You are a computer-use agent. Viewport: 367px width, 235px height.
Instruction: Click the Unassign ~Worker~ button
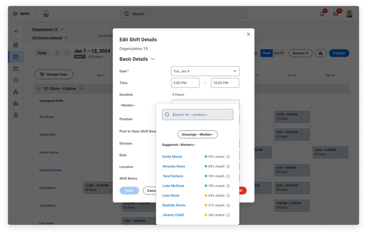(x=197, y=134)
